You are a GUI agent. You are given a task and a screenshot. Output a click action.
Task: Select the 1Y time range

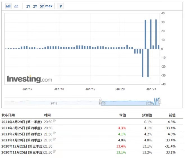[28, 6]
